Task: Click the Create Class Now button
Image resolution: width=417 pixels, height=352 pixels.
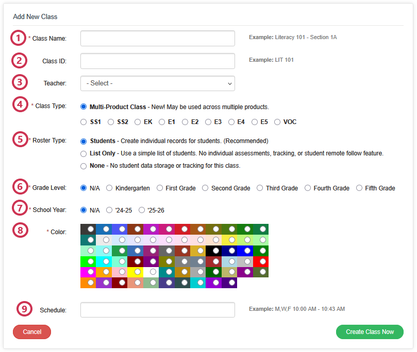Action: click(369, 332)
